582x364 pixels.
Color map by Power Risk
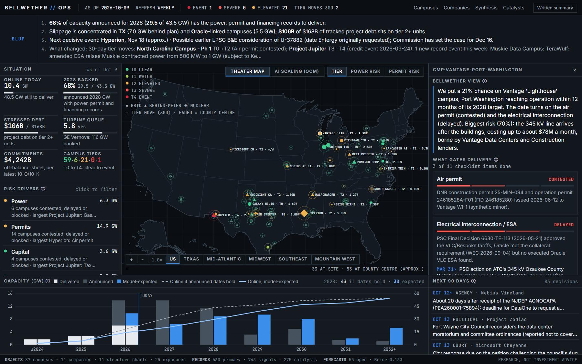click(x=365, y=71)
